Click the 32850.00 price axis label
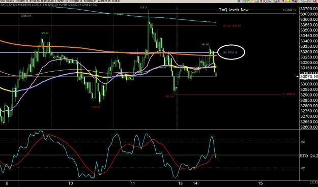 (309, 100)
